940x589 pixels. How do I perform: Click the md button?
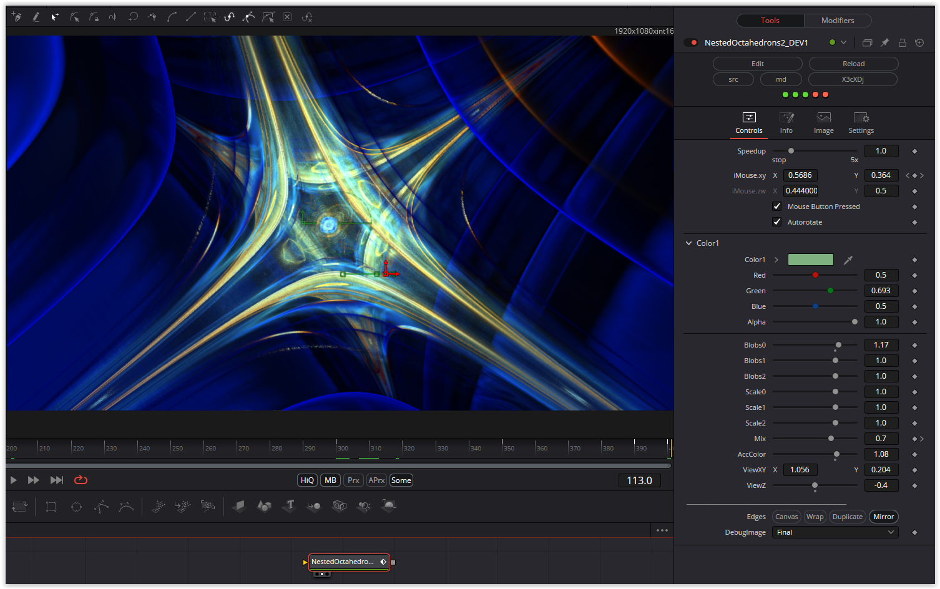(781, 79)
